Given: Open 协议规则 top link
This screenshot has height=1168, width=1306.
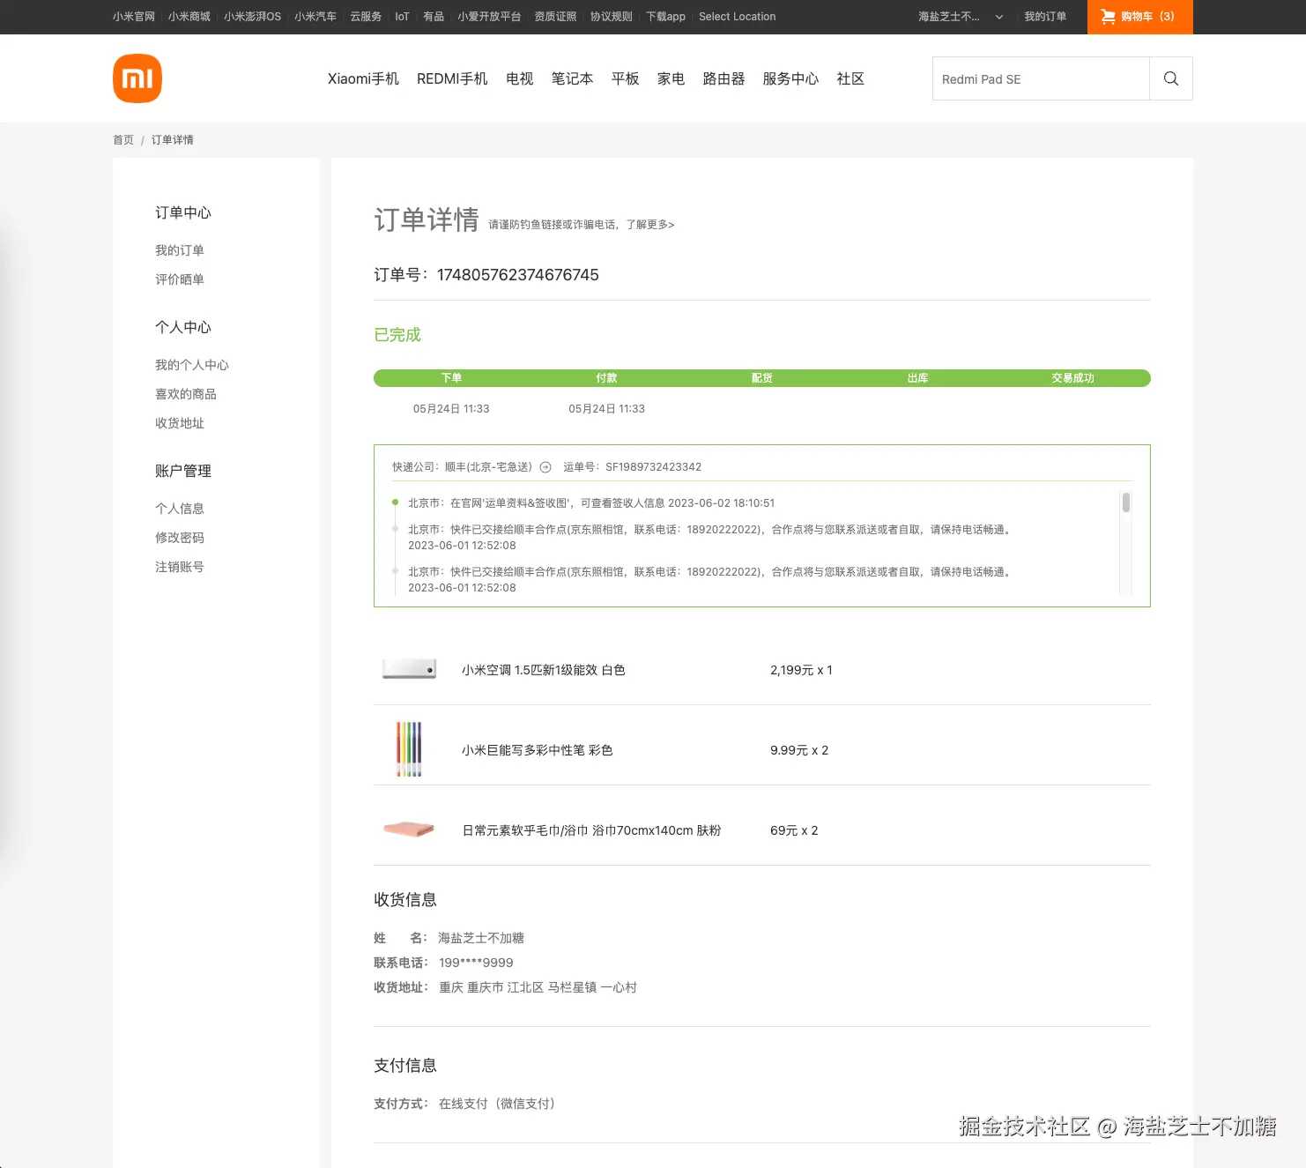Looking at the screenshot, I should 612,17.
